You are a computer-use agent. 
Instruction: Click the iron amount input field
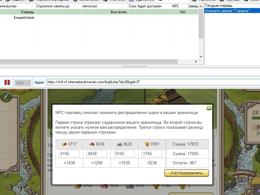point(124,154)
